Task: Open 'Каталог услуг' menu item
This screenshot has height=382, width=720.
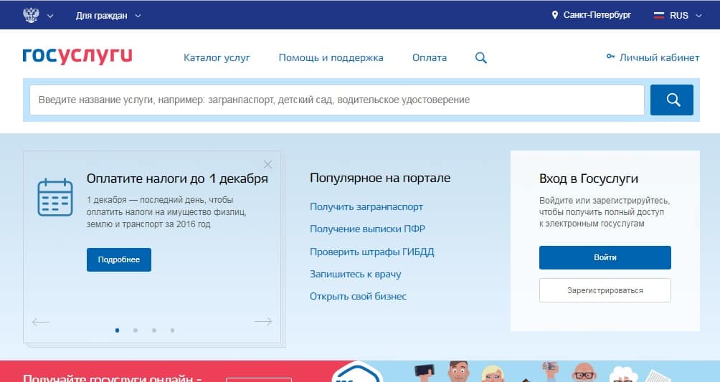Action: tap(217, 57)
